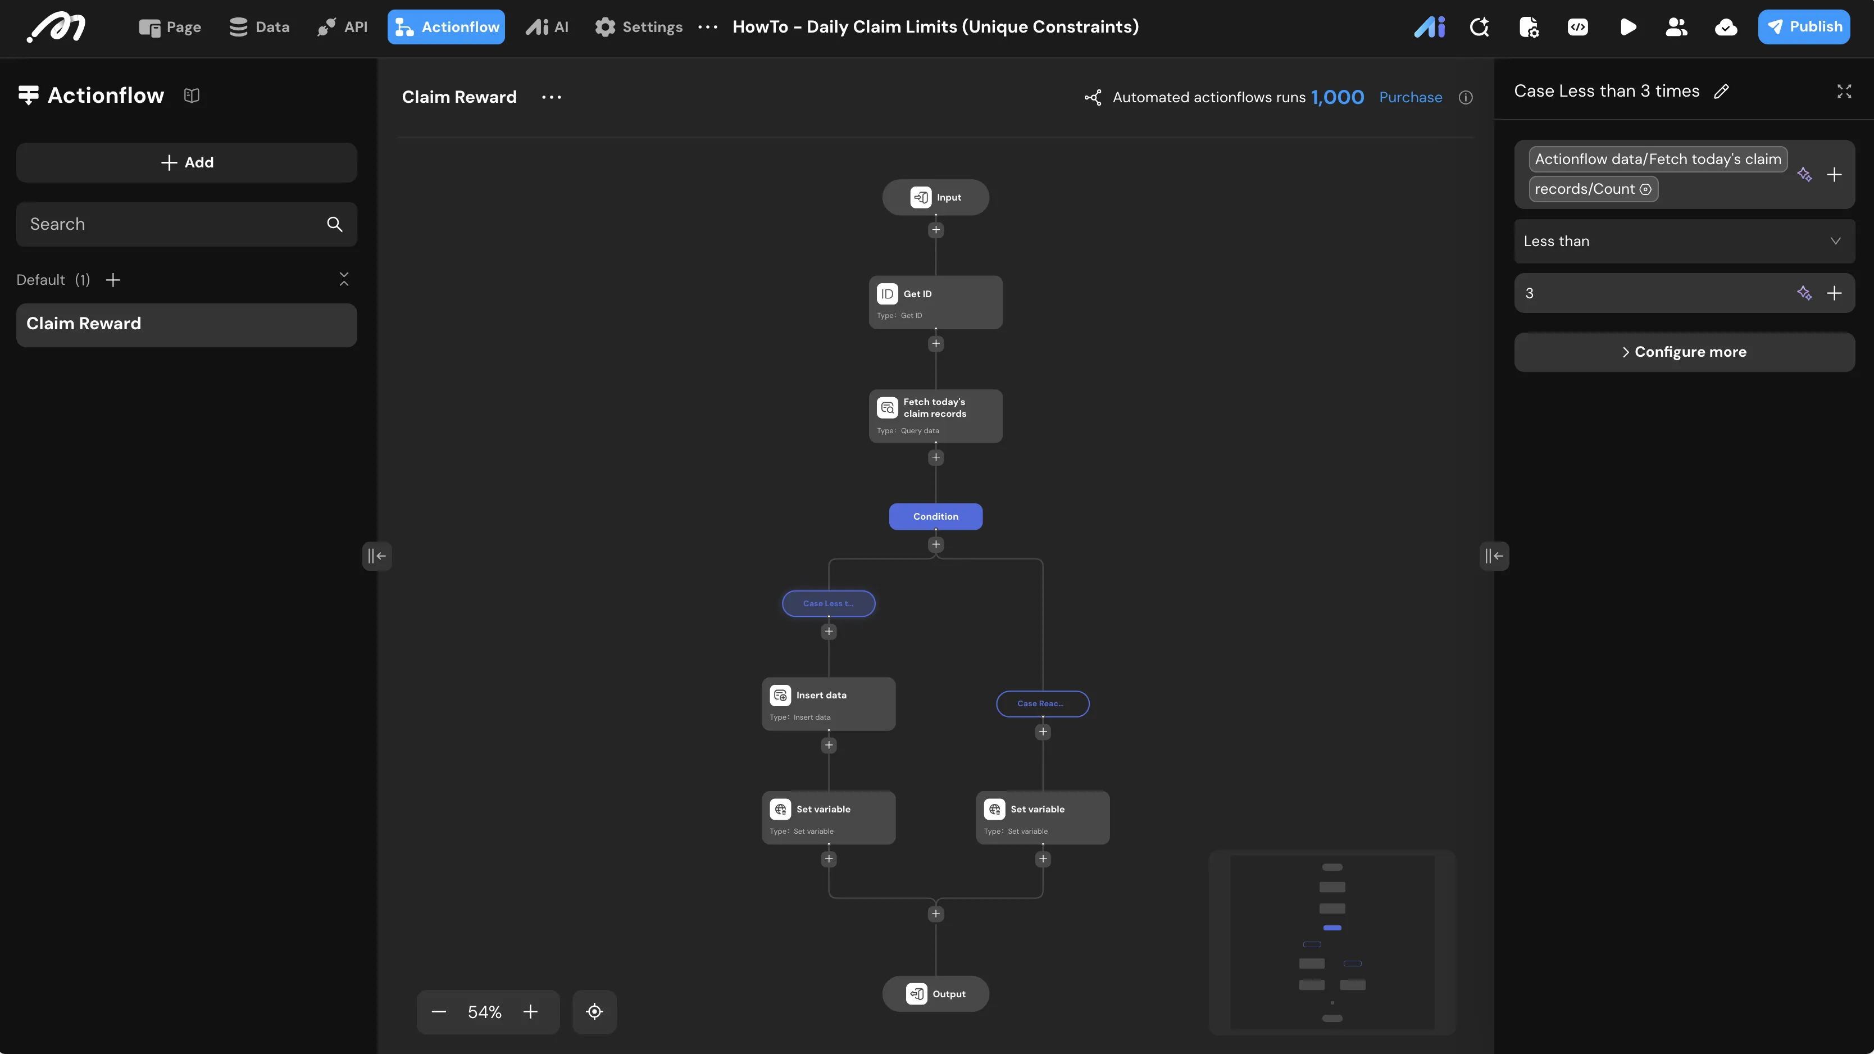Open the Less than operator dropdown
Viewport: 1874px width, 1054px height.
[x=1684, y=242]
